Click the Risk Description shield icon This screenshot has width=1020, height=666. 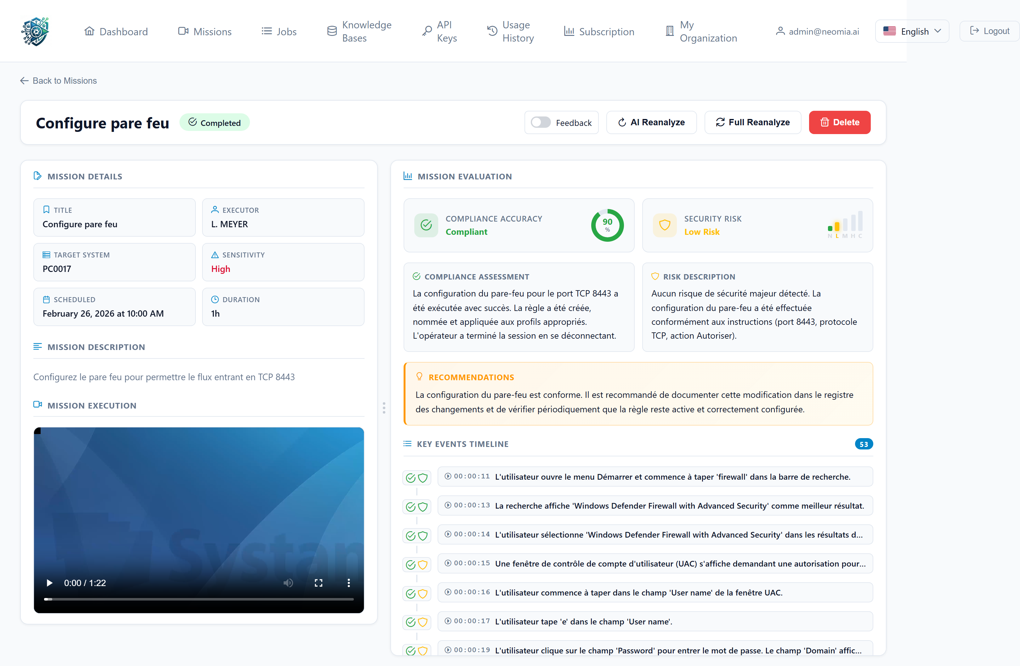(655, 276)
